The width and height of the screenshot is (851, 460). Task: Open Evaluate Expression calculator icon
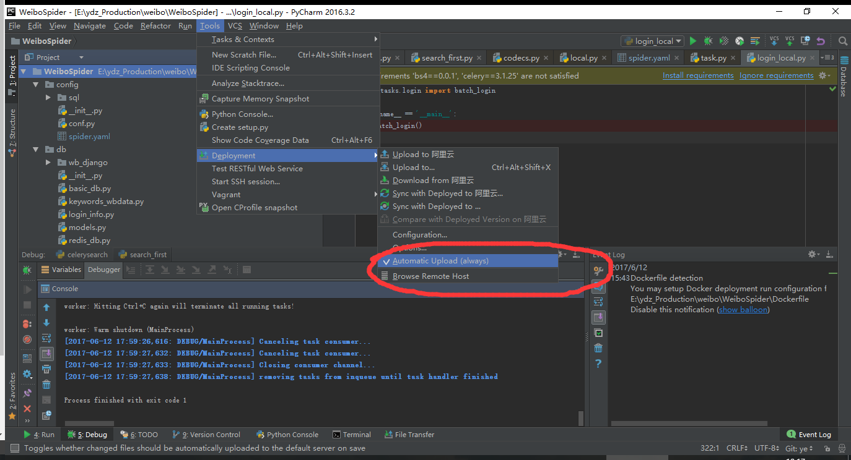coord(247,270)
